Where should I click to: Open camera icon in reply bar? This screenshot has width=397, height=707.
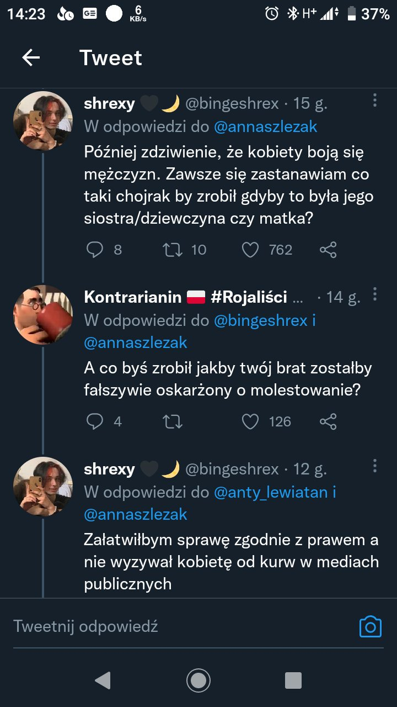[370, 627]
